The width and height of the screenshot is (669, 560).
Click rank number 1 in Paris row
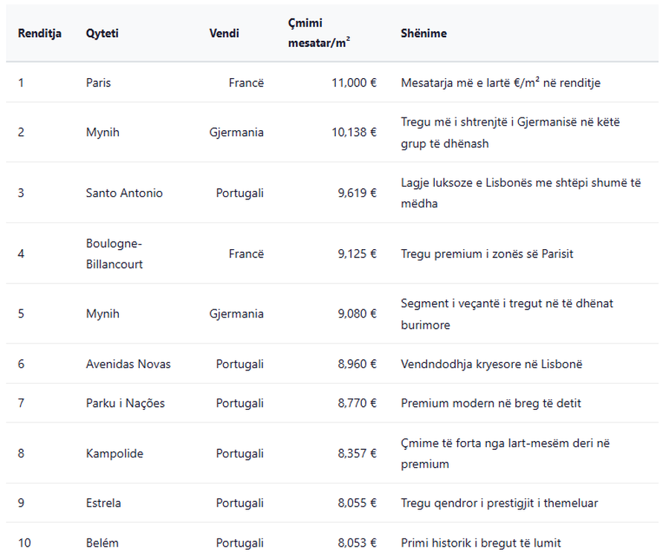(x=21, y=83)
